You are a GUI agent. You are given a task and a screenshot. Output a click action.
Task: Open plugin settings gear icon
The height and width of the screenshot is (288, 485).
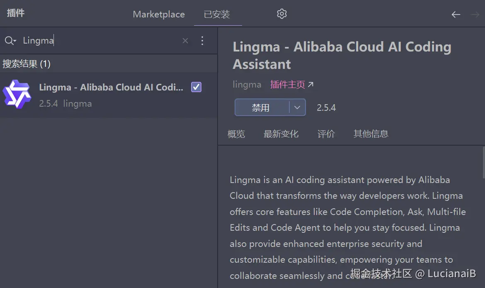point(282,14)
